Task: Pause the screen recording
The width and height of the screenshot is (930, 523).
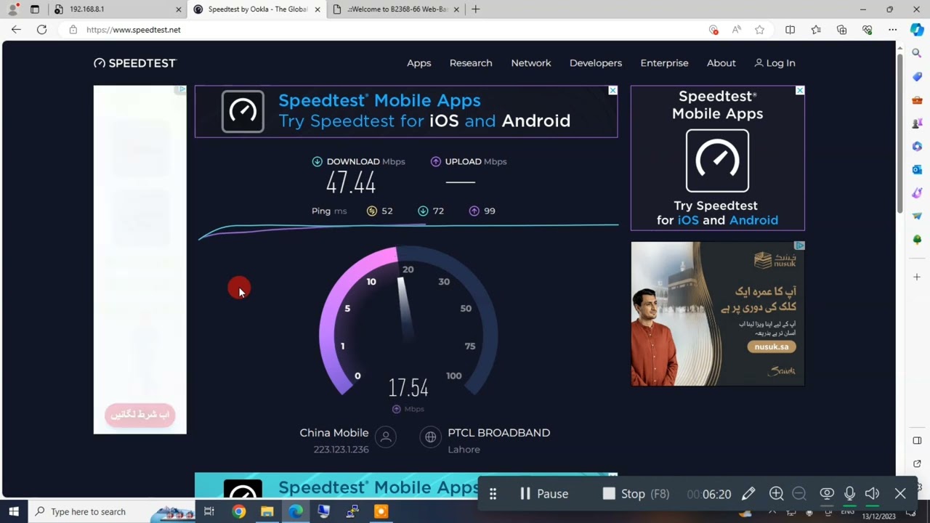Action: pos(544,494)
